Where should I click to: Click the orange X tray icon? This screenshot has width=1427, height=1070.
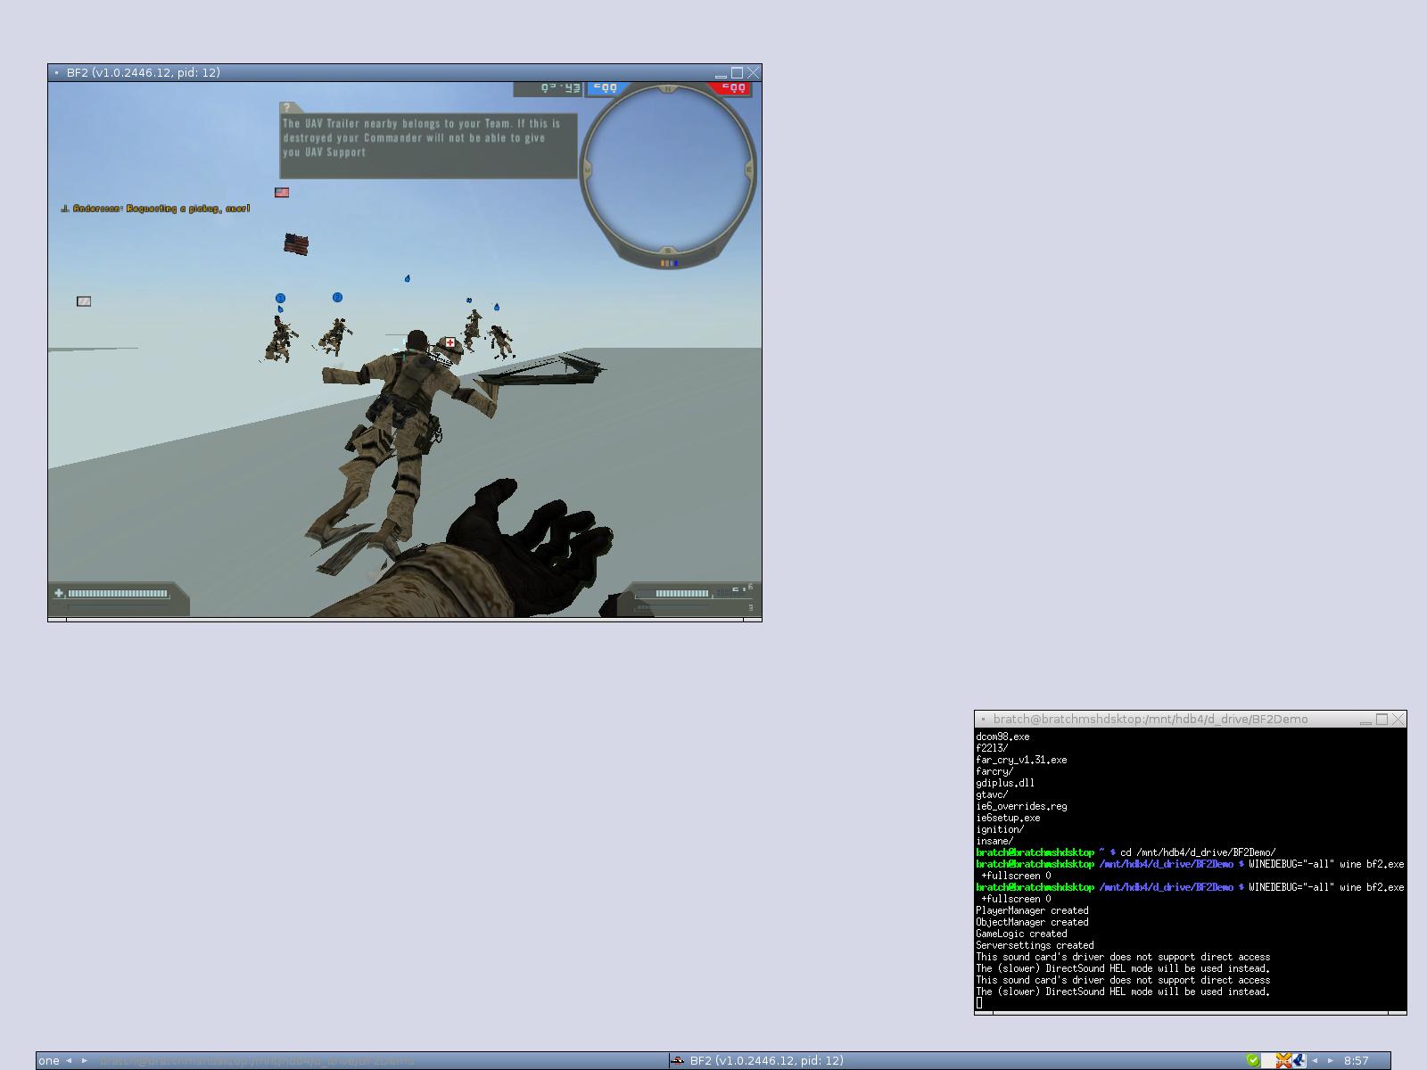(x=1283, y=1060)
